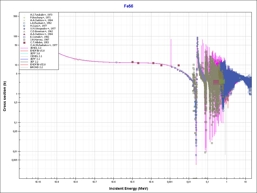The width and height of the screenshot is (257, 193).
Task: Click the E.Cornelis+, 1982 blue square marker
Action: [24, 37]
